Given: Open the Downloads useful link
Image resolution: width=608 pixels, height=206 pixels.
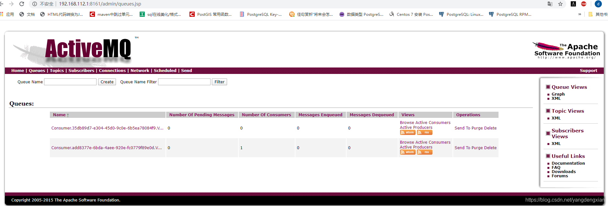Looking at the screenshot, I should pos(564,171).
